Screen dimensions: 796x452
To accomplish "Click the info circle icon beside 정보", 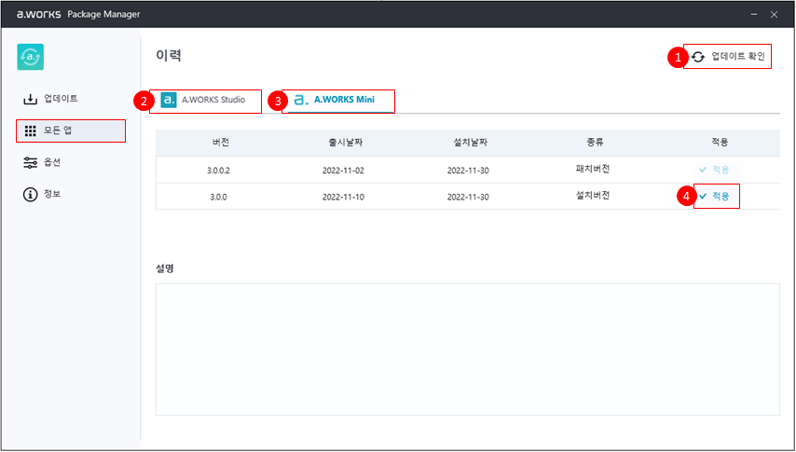I will point(31,195).
